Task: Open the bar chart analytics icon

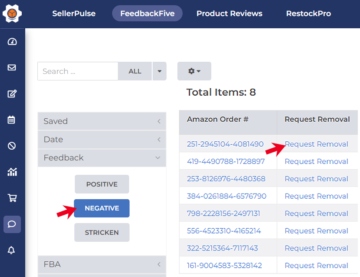Action: click(12, 172)
